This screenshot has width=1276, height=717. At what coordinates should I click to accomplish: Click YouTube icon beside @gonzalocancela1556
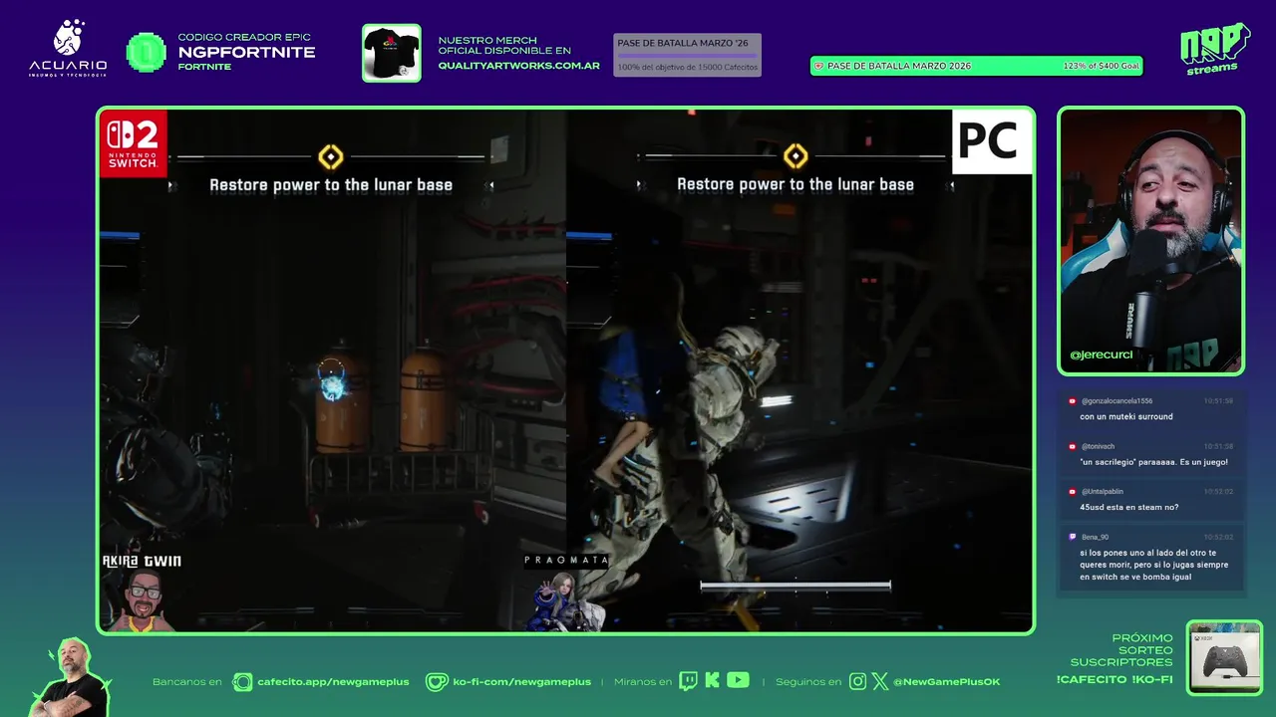point(1073,401)
